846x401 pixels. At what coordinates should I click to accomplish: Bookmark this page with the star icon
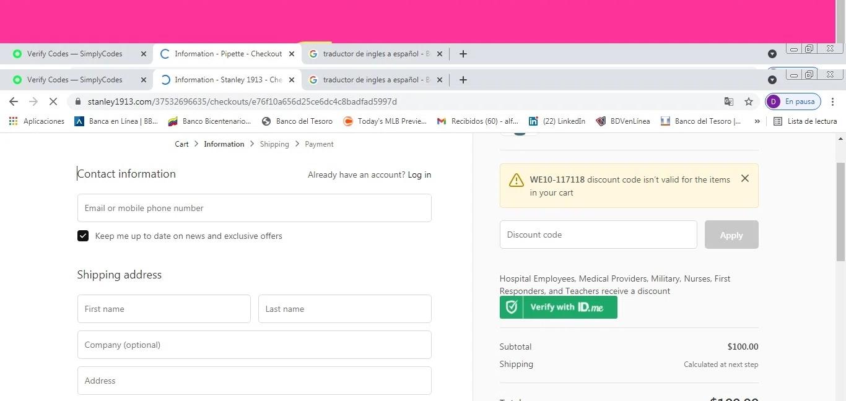click(749, 101)
